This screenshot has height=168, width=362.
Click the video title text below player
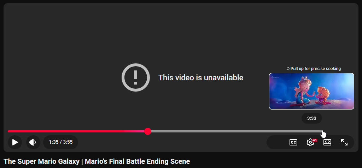coord(97,161)
